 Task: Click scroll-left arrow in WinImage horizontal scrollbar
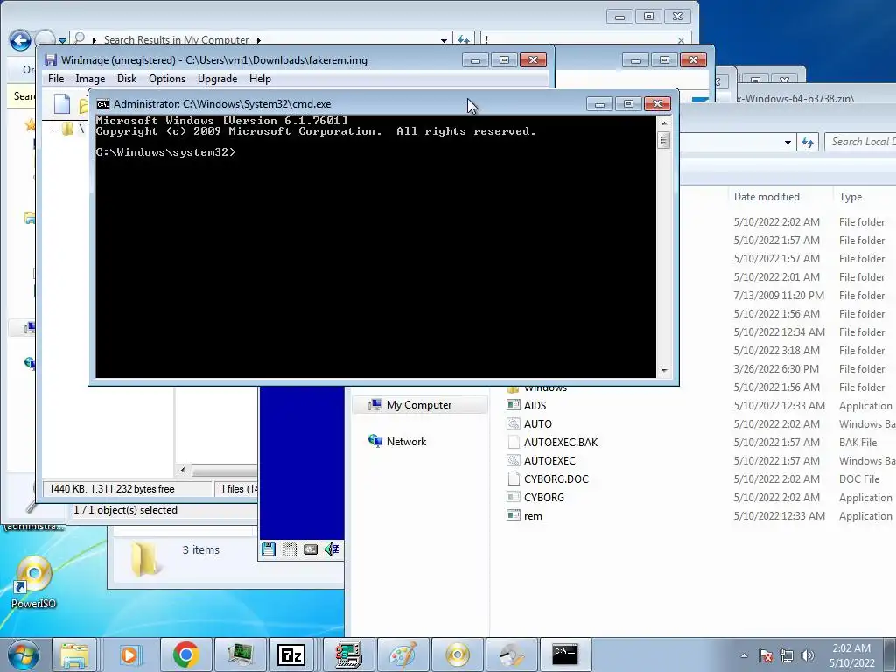coord(183,470)
